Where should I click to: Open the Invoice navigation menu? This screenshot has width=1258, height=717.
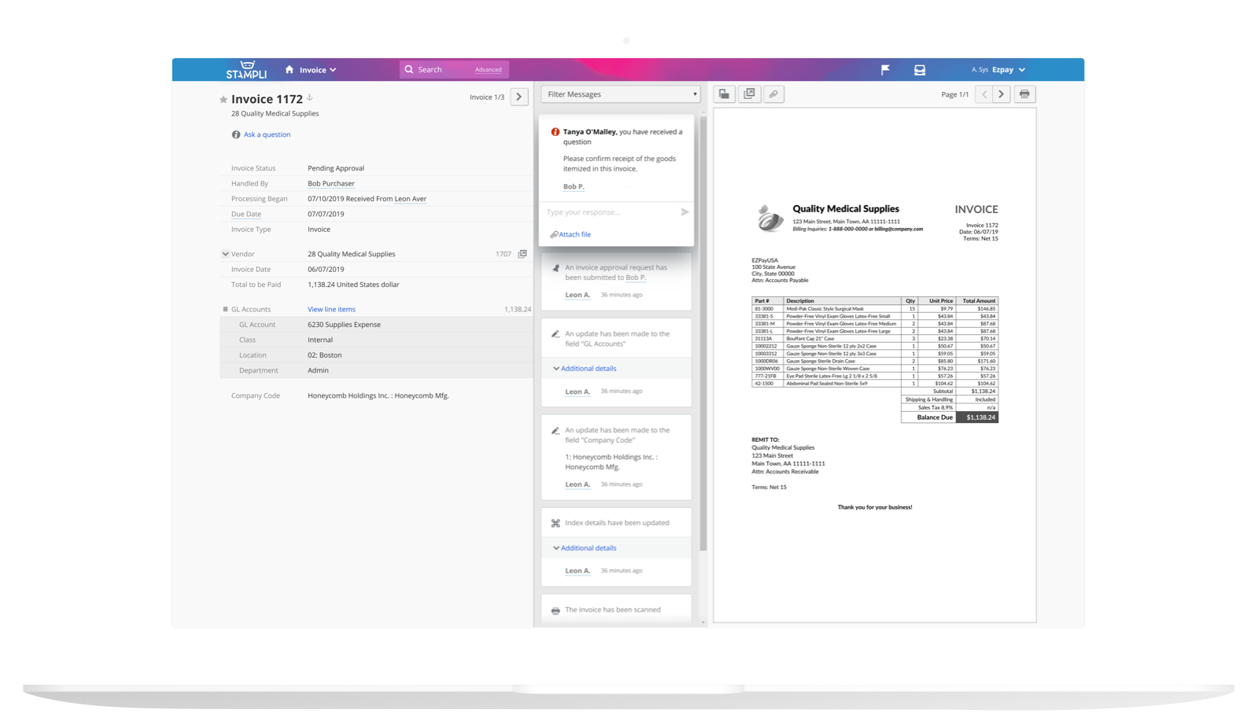point(317,70)
